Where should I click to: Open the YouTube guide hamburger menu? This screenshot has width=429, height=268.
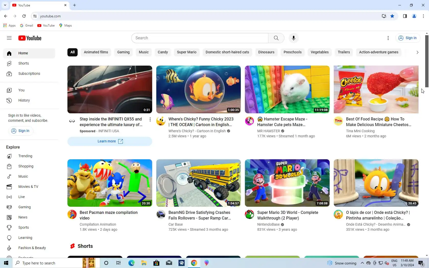[x=9, y=38]
